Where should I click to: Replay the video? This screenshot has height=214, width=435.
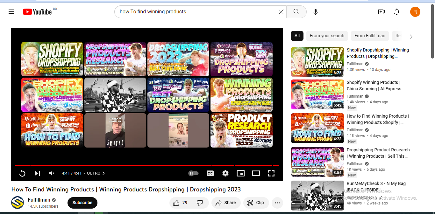pos(22,173)
